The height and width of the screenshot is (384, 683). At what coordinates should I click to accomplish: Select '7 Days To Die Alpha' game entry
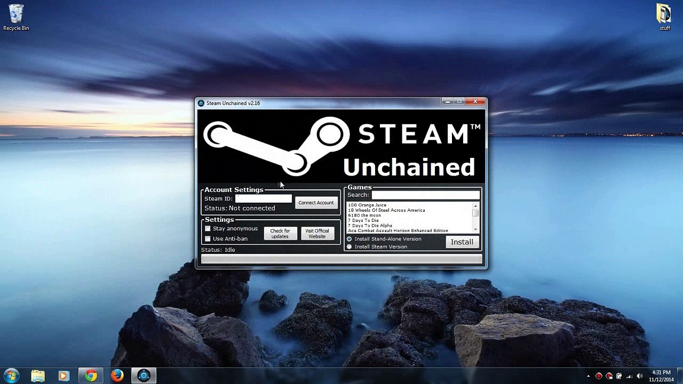(370, 226)
